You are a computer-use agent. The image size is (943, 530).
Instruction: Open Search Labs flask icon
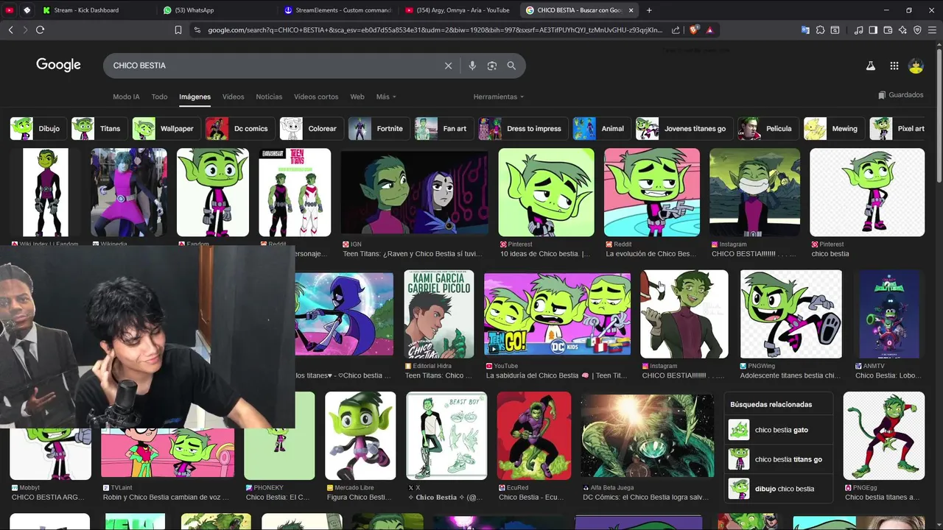pos(870,66)
